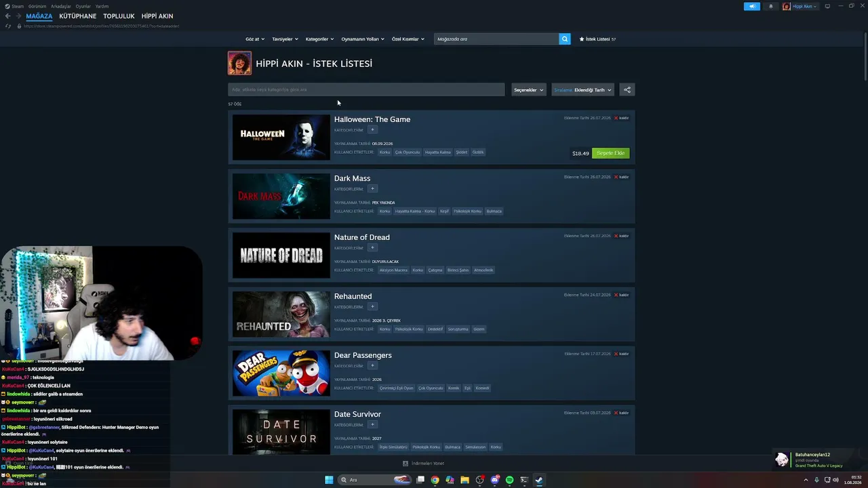The image size is (868, 488).
Task: Click the Mağazada ara search field
Action: coord(496,39)
